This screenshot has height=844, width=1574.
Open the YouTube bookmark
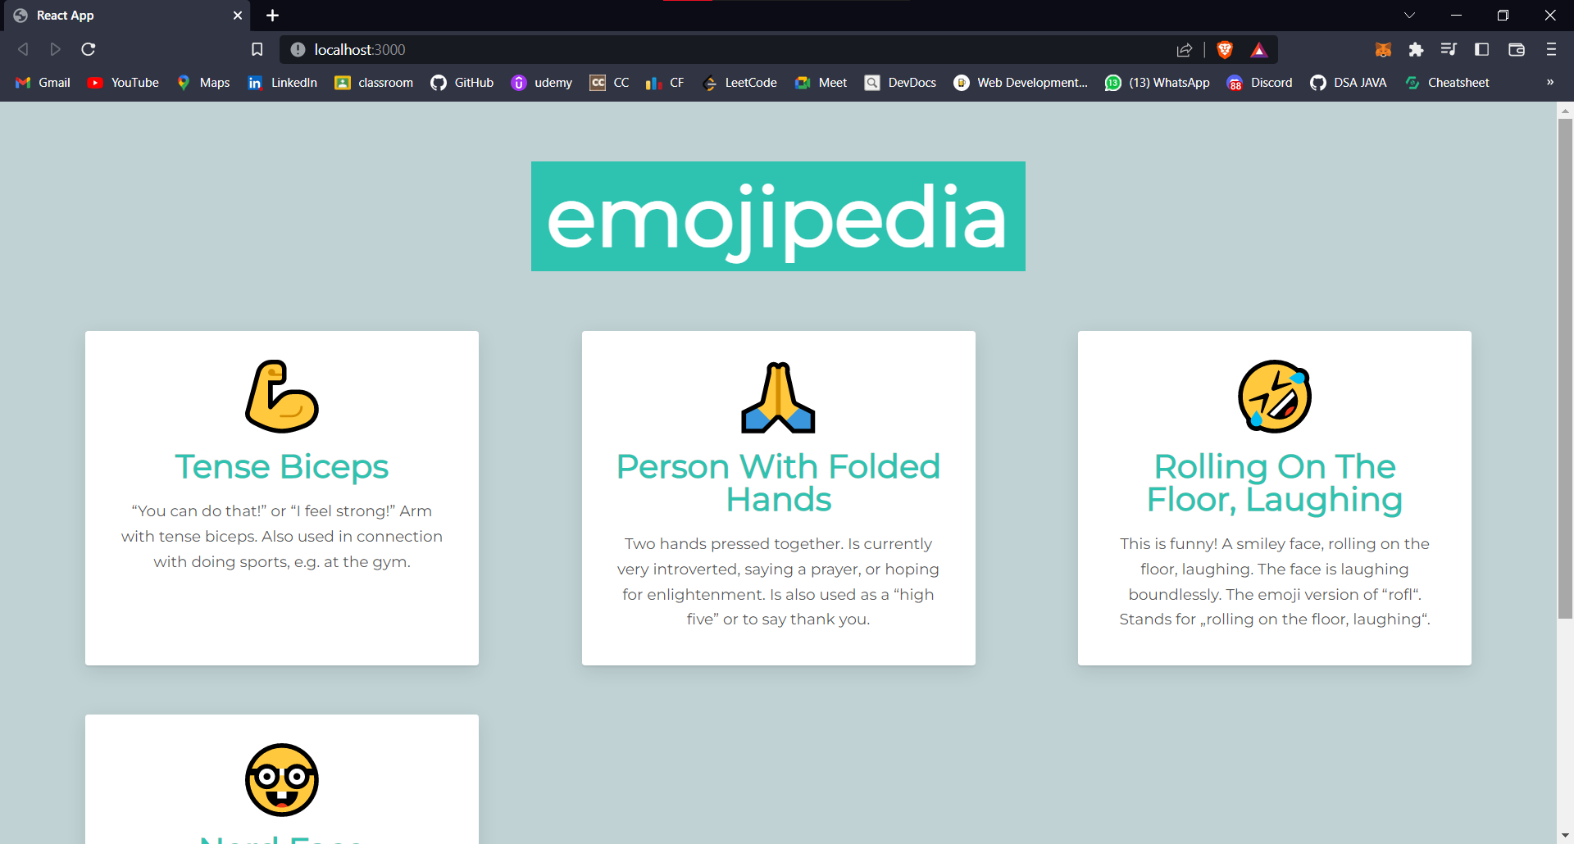tap(121, 82)
